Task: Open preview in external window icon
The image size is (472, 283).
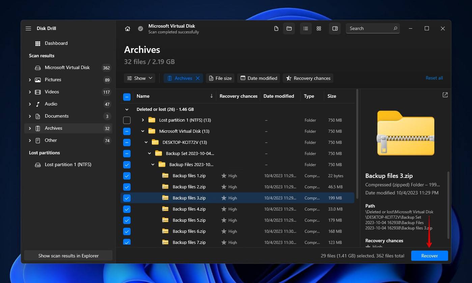Action: coord(445,95)
